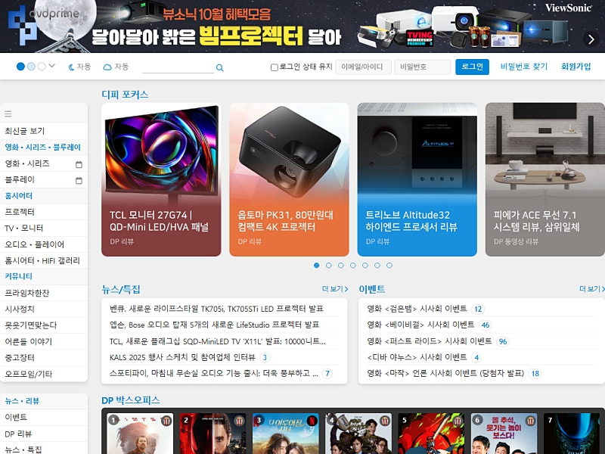Click the search magnifier icon

(x=220, y=68)
